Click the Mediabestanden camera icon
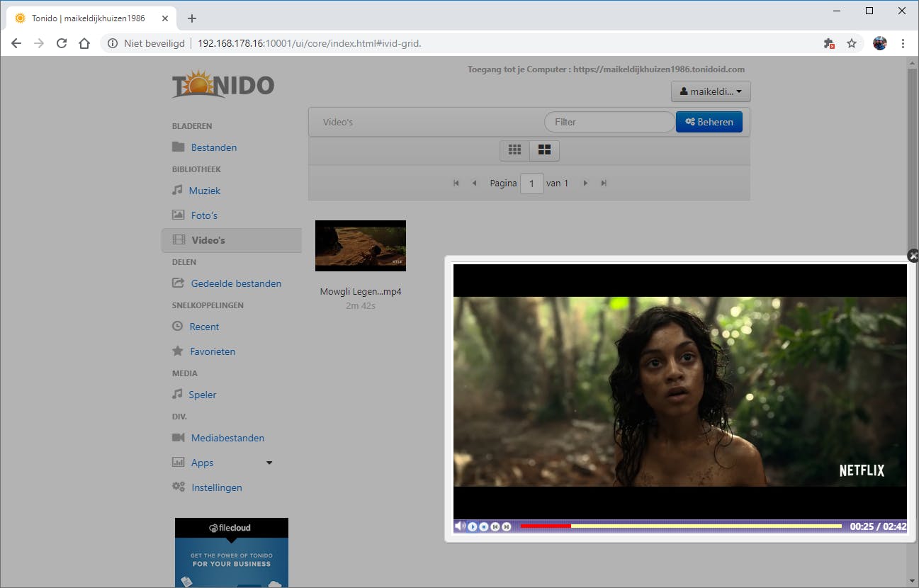This screenshot has width=919, height=588. click(x=179, y=437)
